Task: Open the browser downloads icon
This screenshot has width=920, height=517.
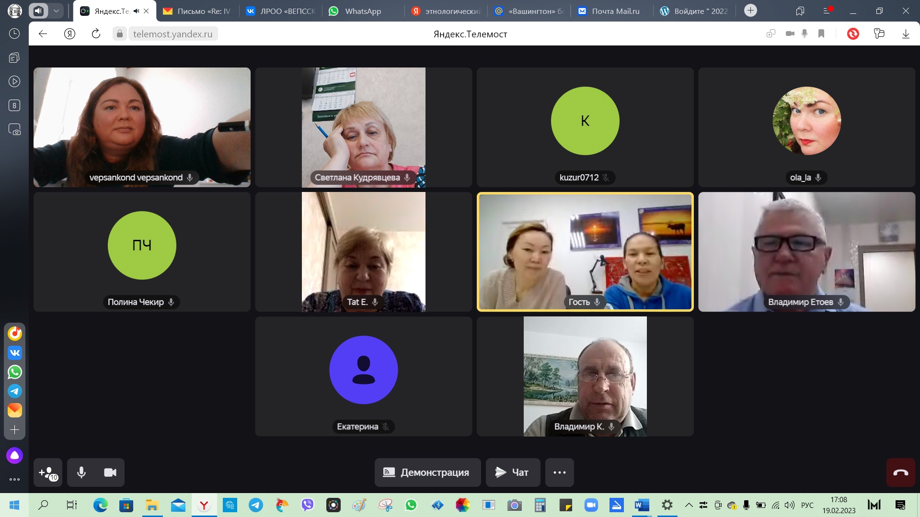Action: tap(905, 34)
